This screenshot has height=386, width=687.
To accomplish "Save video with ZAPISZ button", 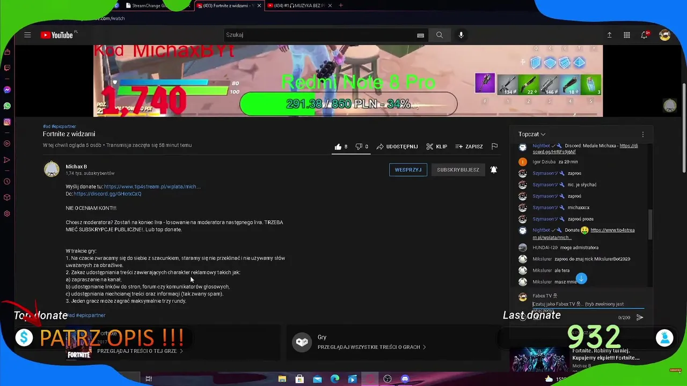I will [x=469, y=146].
